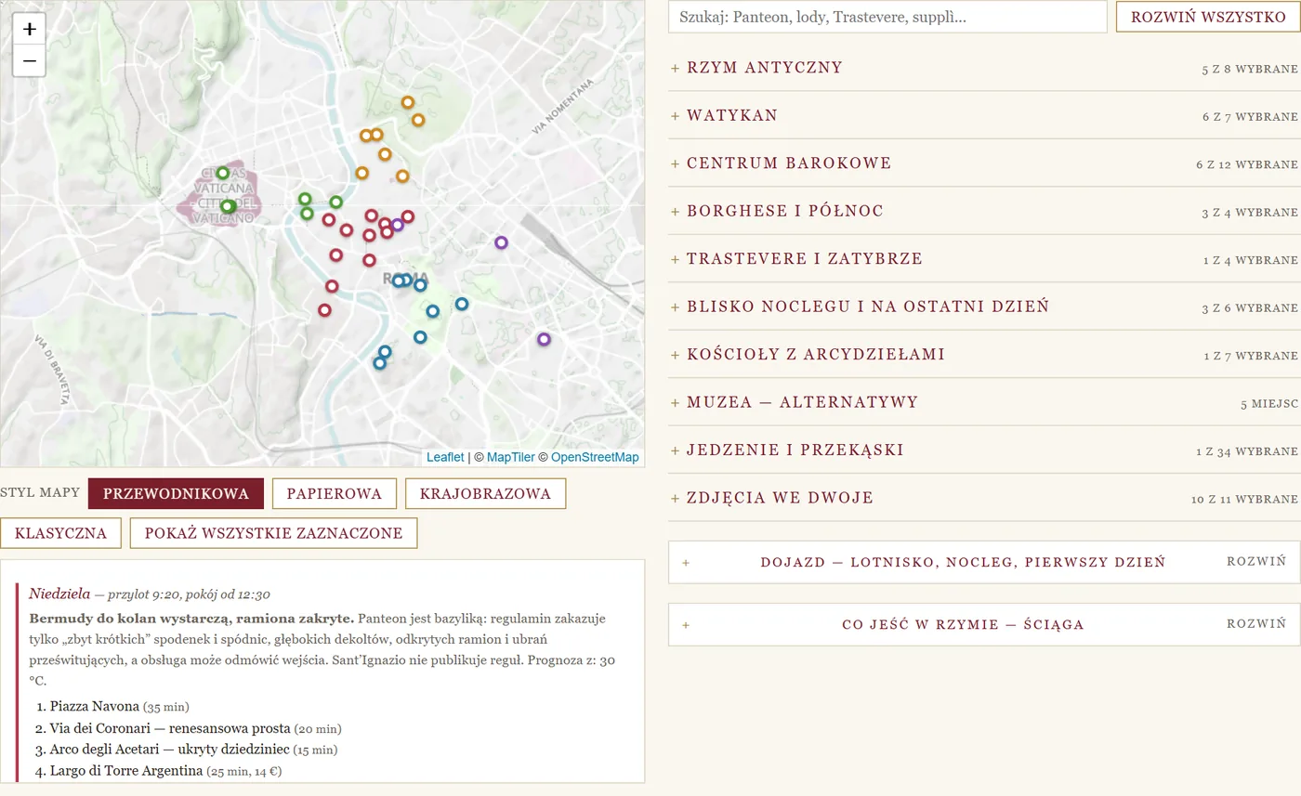Image resolution: width=1301 pixels, height=796 pixels.
Task: Open the OpenStreetMap attribution link
Action: 595,457
